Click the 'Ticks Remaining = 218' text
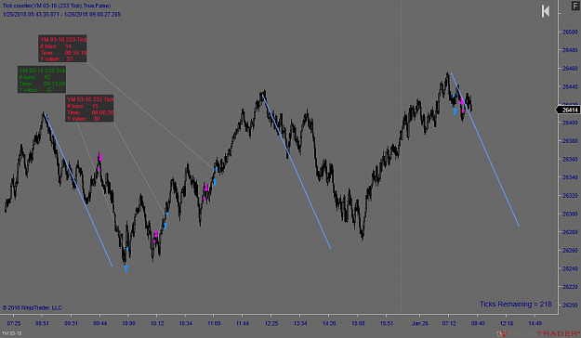Viewport: 581px width, 338px height. 515,304
